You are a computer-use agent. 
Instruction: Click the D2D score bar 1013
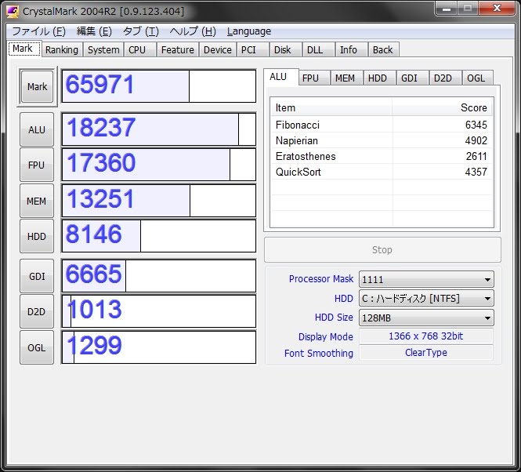[x=159, y=311]
